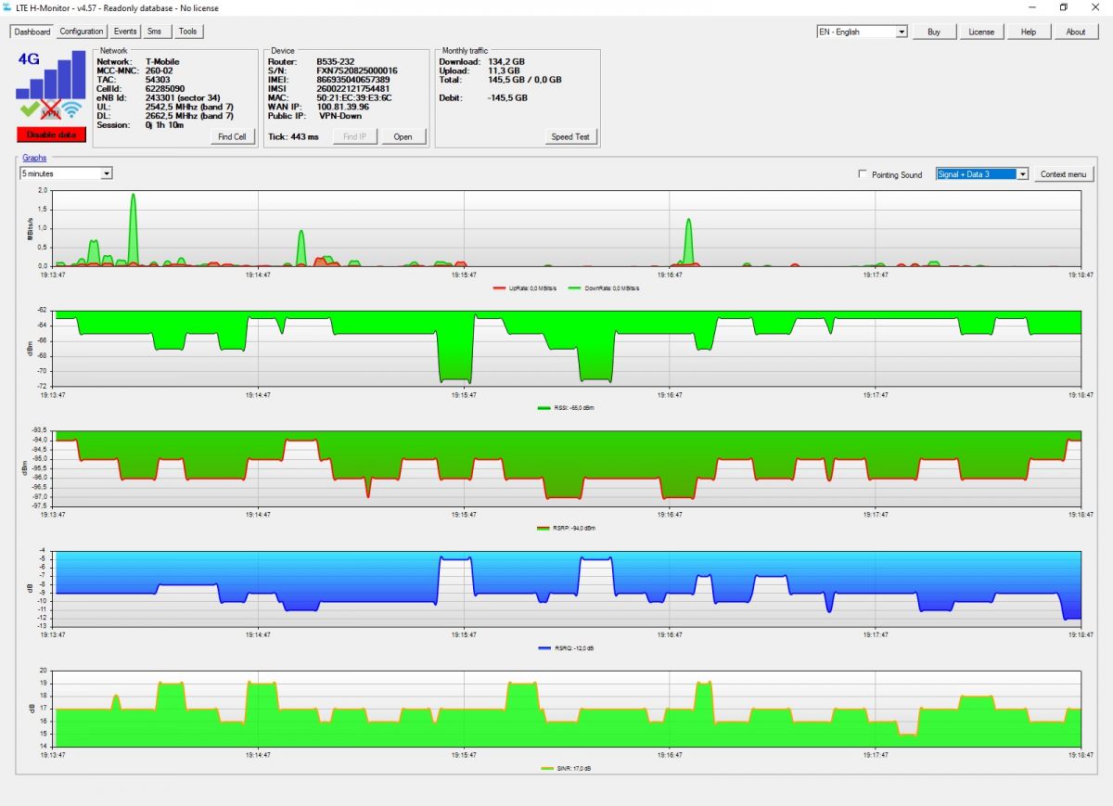
Task: Click the Find Cell button
Action: (x=232, y=136)
